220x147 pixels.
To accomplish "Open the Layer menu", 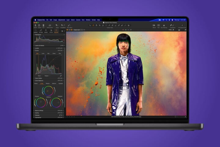I will click(68, 20).
